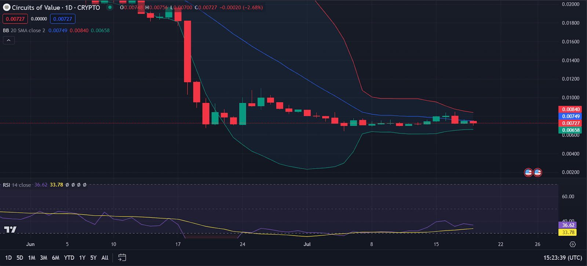Click the red 0.00840 upper band price label
Screen dimensions: 587x266
point(571,109)
